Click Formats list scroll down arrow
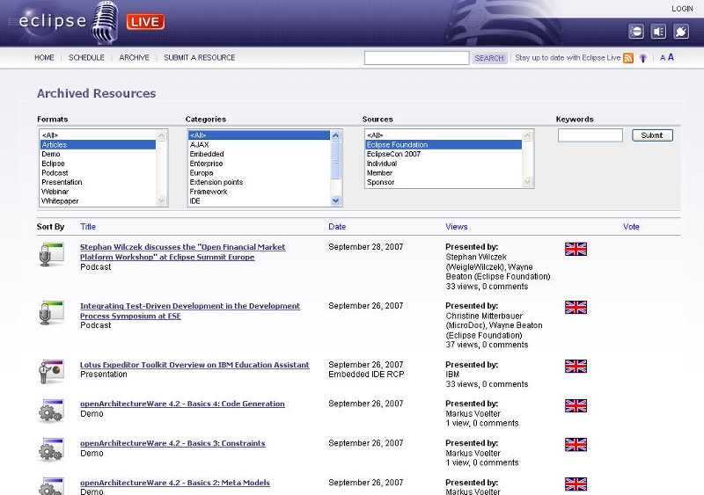Viewport: 704px width, 495px height. tap(161, 200)
